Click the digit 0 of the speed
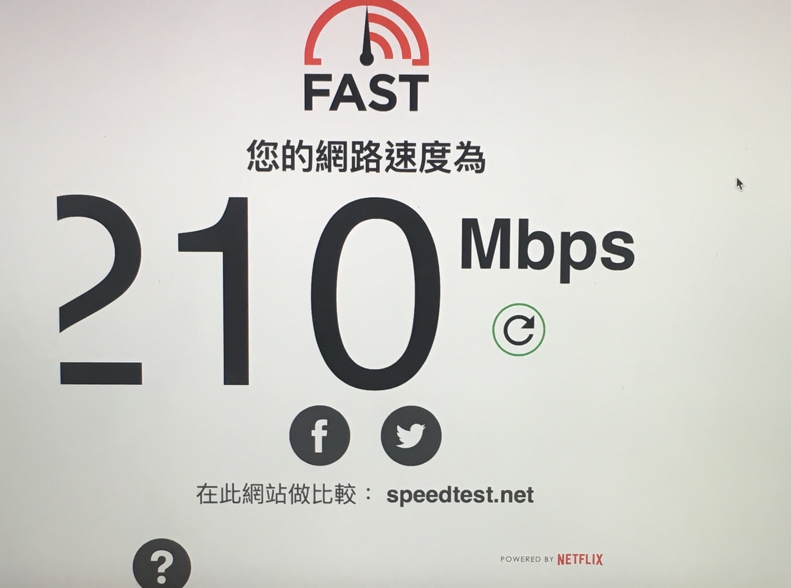The width and height of the screenshot is (791, 588). (x=375, y=293)
